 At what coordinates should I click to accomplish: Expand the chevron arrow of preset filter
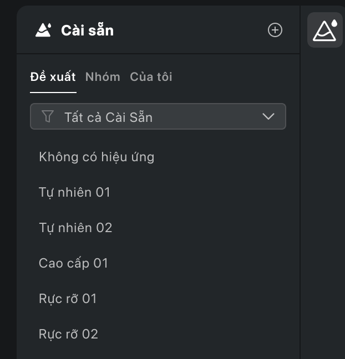point(268,116)
